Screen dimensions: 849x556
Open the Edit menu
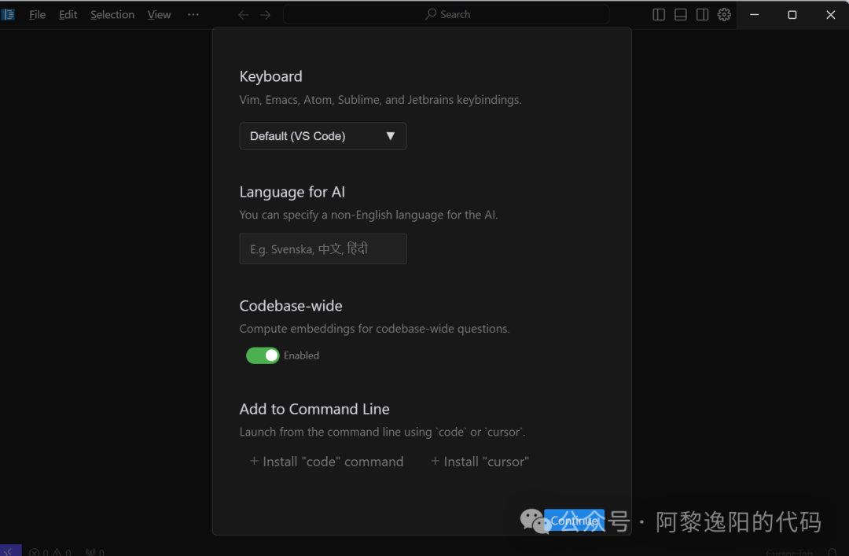pyautogui.click(x=68, y=15)
